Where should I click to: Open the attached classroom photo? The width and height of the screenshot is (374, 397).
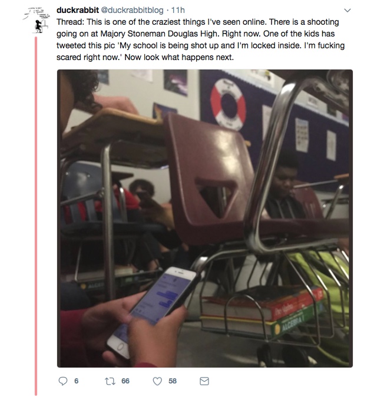click(x=205, y=219)
